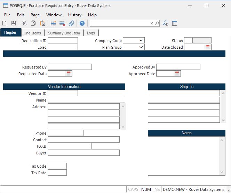Open the Date Closed calendar picker

pyautogui.click(x=208, y=47)
